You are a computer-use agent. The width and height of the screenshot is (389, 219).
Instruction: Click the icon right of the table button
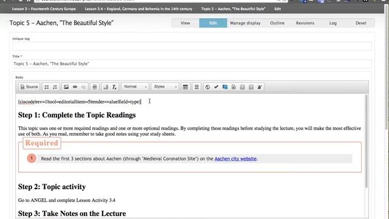tap(196, 87)
